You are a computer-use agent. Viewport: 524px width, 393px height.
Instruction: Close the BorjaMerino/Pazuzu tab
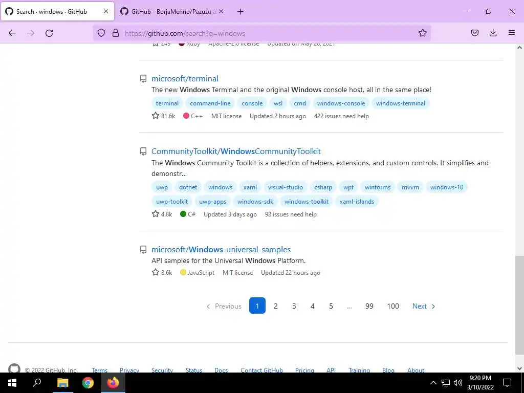click(221, 11)
